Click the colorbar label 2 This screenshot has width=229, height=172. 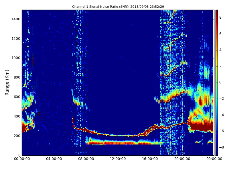click(x=220, y=66)
